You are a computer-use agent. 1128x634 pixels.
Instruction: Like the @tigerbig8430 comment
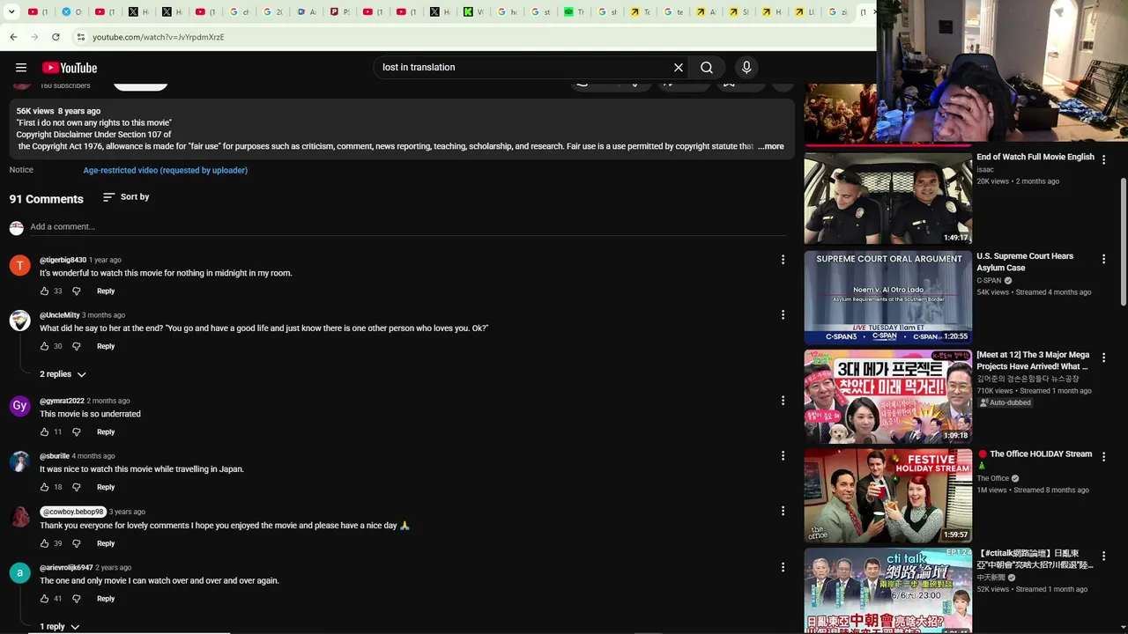tap(44, 291)
